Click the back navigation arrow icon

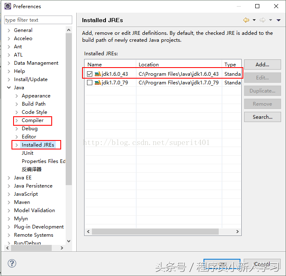click(x=246, y=20)
